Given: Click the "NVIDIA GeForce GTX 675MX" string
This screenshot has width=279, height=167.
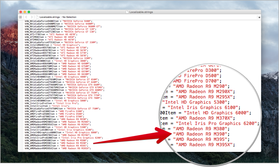Looking at the screenshot, I should (85, 88).
